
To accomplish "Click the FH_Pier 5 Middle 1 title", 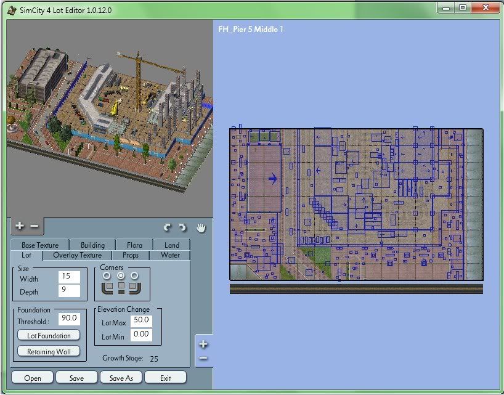I will coord(251,29).
